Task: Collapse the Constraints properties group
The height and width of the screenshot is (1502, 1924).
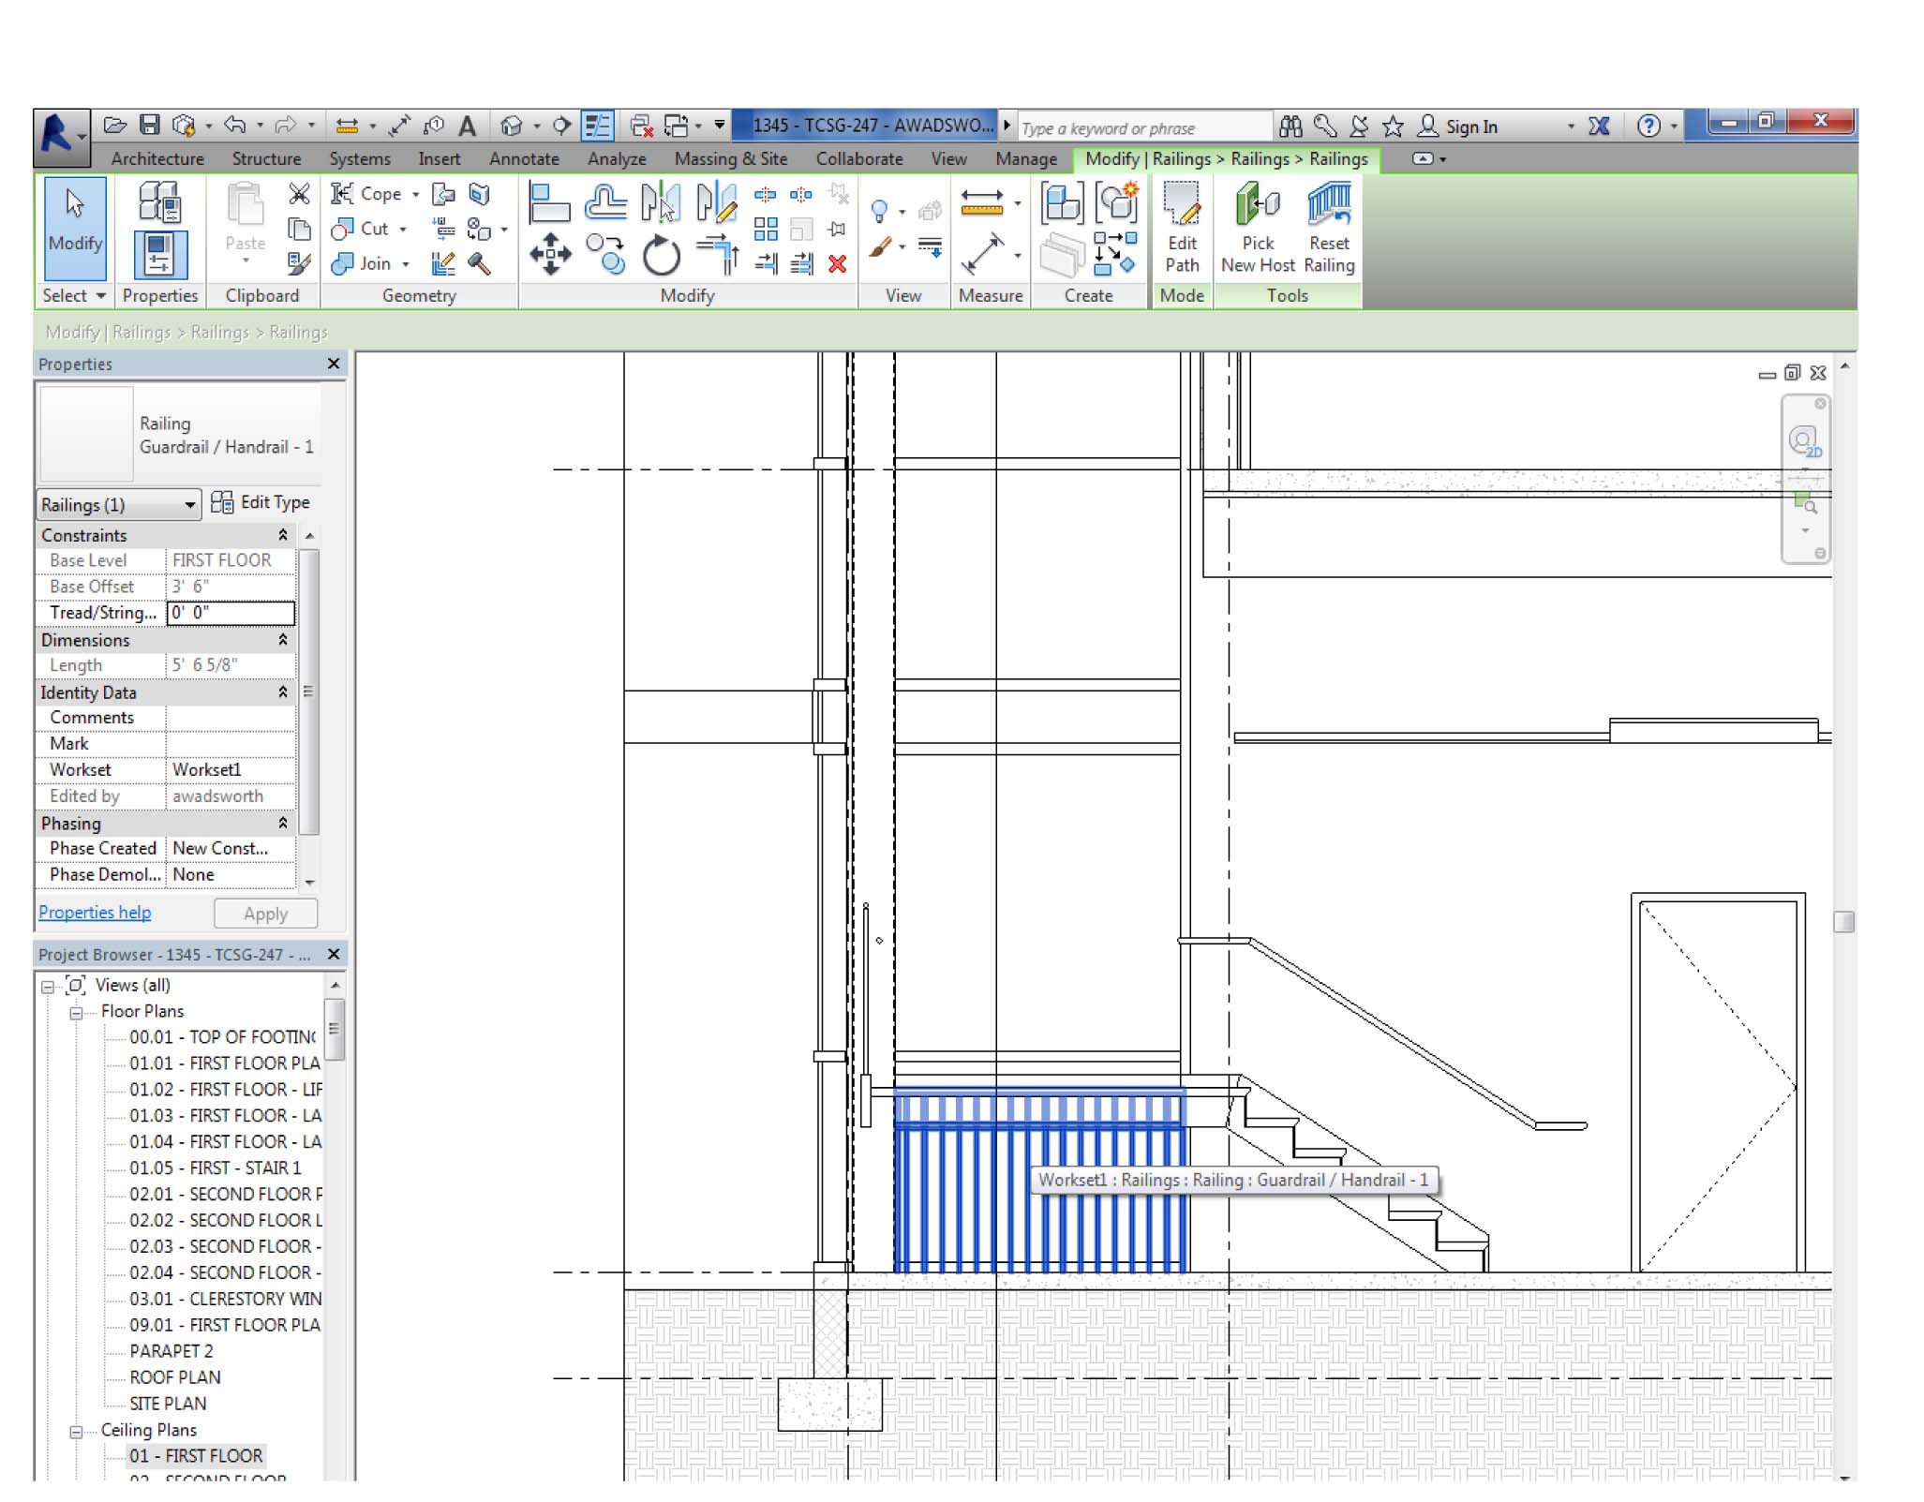Action: pyautogui.click(x=282, y=535)
